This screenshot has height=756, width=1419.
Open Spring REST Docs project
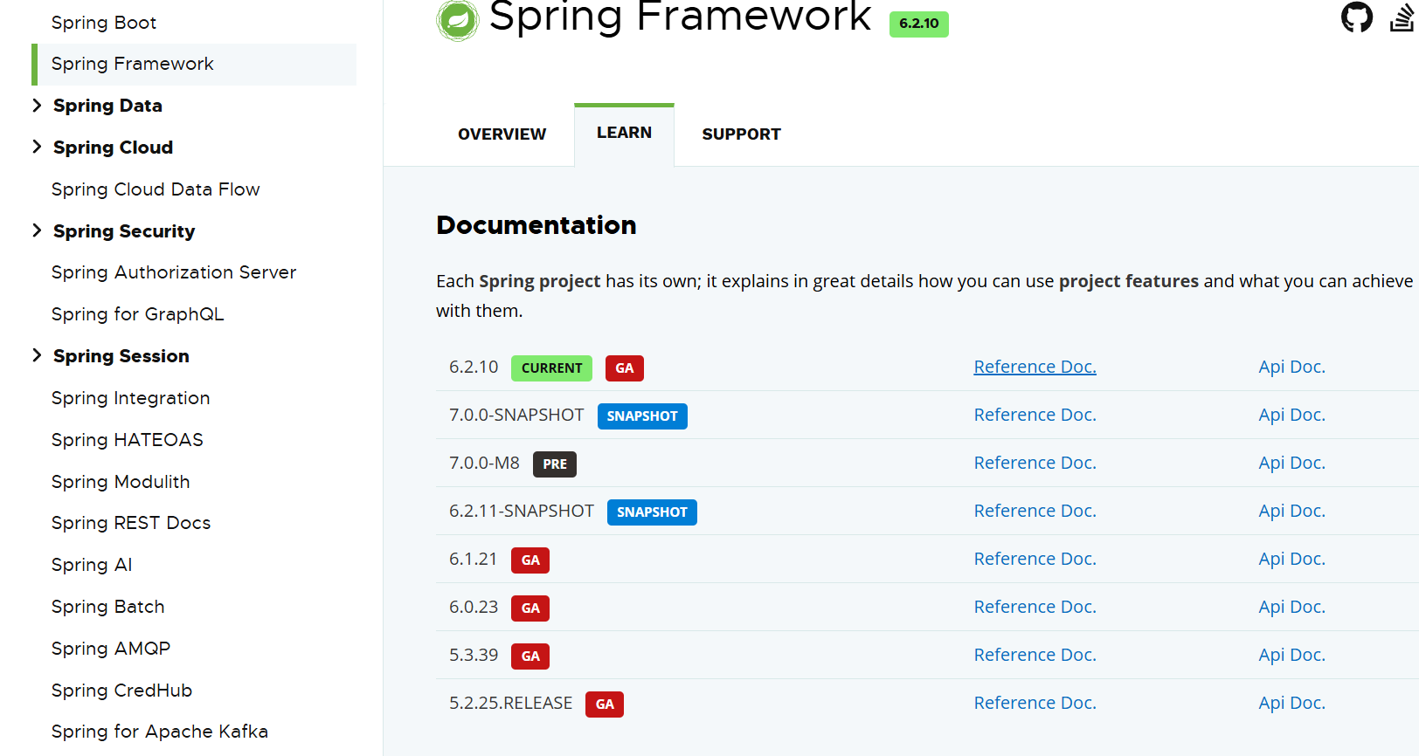(131, 523)
